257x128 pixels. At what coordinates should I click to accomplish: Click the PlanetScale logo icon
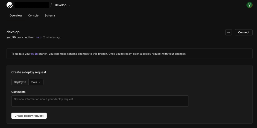click(10, 5)
